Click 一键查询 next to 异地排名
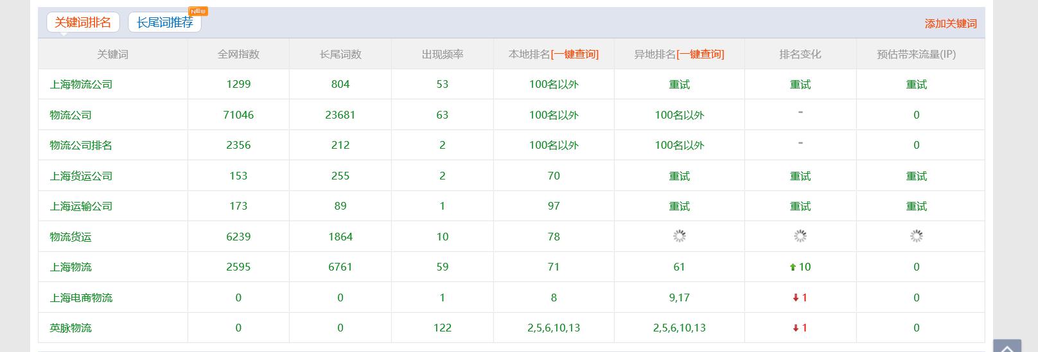The image size is (1038, 352). point(700,54)
